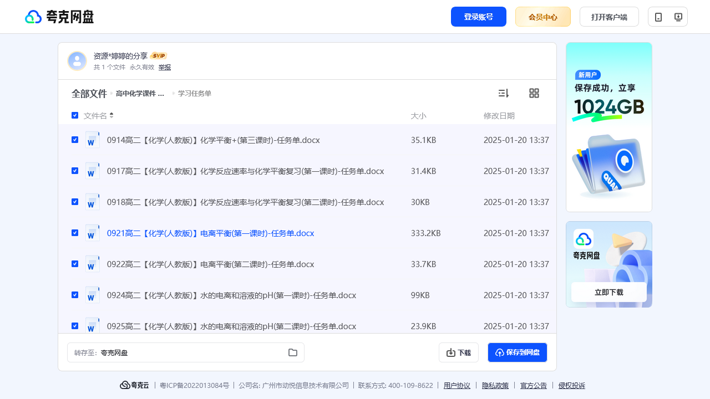Click the 登录账号 button
Viewport: 710px width, 399px height.
(479, 17)
